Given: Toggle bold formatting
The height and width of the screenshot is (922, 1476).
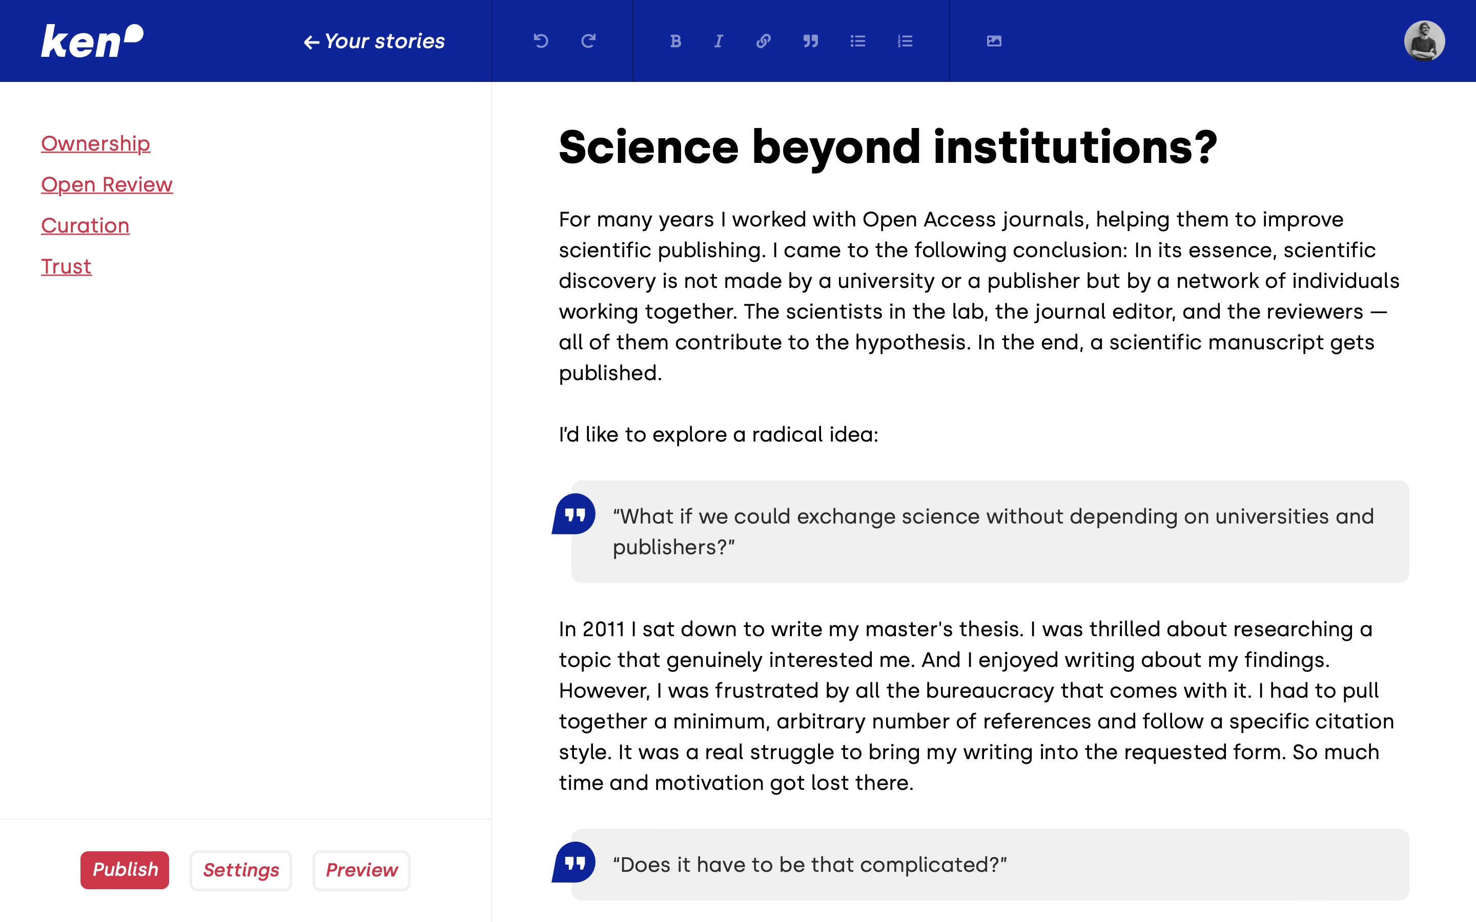Looking at the screenshot, I should [x=675, y=41].
